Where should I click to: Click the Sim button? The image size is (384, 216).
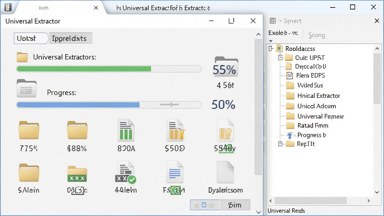235,205
